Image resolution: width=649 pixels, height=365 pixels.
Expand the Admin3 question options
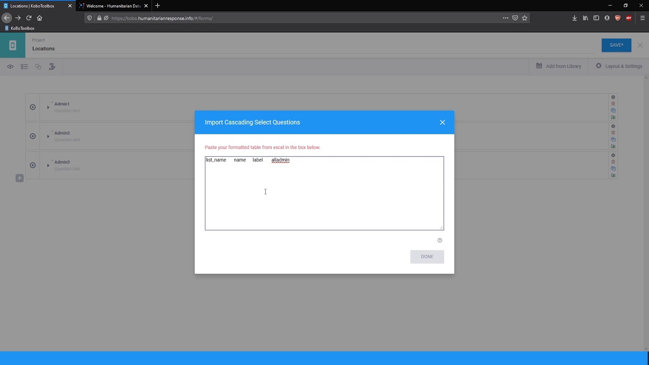(48, 165)
